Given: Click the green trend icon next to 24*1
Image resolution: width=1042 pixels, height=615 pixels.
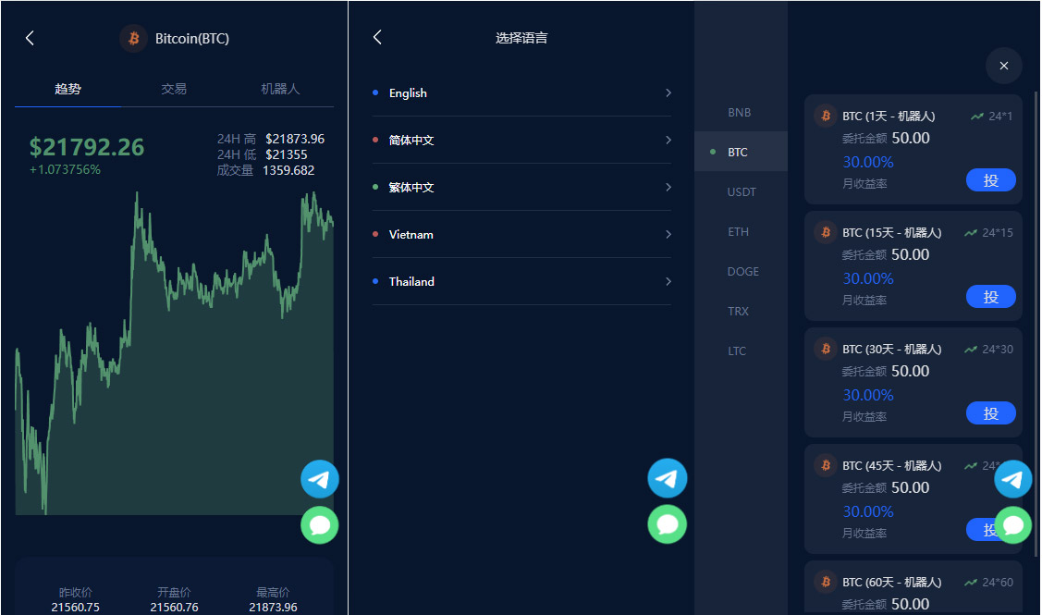Looking at the screenshot, I should click(975, 116).
